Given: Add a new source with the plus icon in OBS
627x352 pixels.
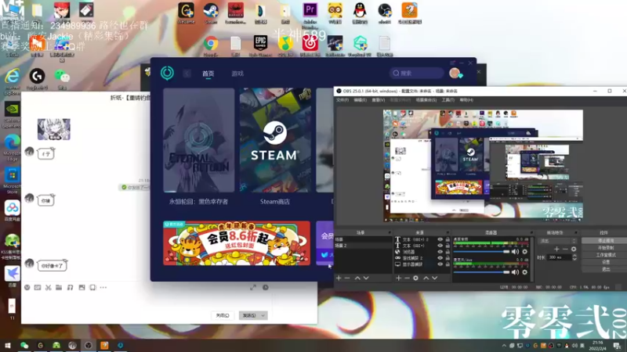Looking at the screenshot, I should pos(399,278).
